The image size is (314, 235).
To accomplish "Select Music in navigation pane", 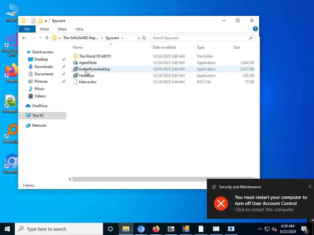I will pyautogui.click(x=40, y=89).
